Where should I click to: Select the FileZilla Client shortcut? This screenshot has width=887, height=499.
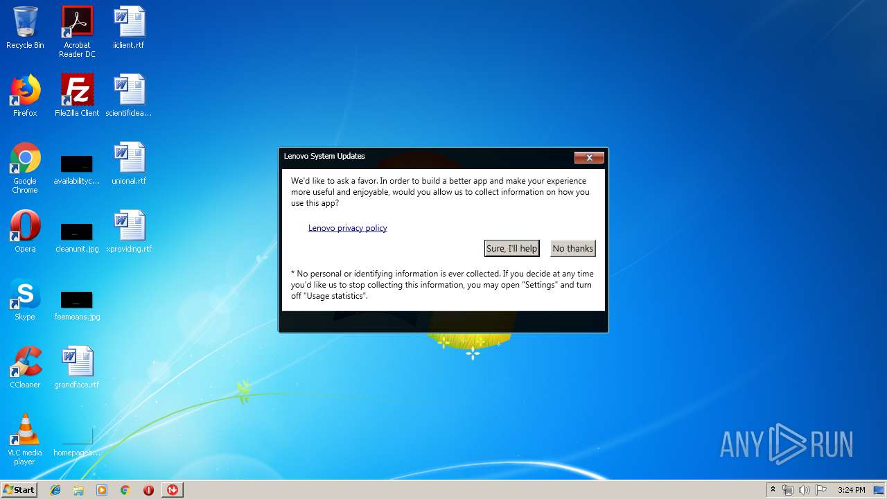click(x=77, y=96)
